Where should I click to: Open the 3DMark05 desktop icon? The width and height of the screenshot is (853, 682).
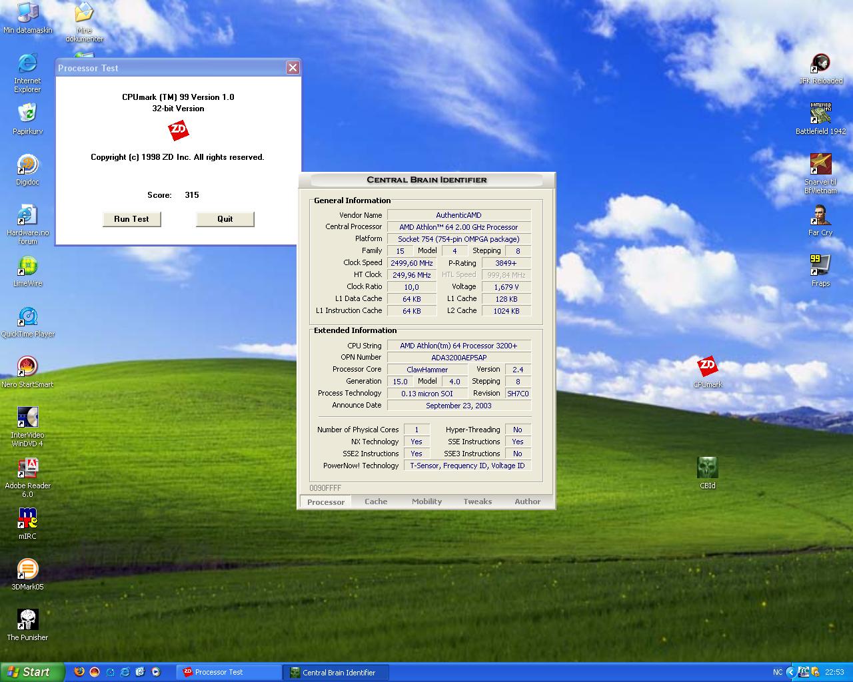(x=27, y=569)
